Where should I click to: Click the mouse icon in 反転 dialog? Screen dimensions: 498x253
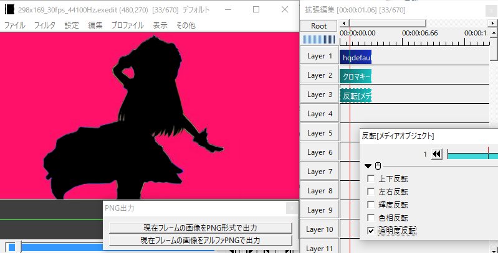tap(378, 165)
